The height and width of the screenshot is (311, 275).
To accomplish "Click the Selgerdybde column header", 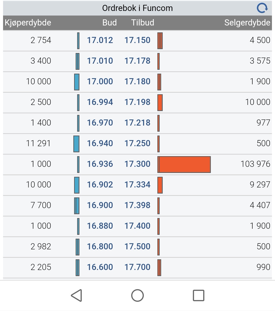I will coord(247,23).
